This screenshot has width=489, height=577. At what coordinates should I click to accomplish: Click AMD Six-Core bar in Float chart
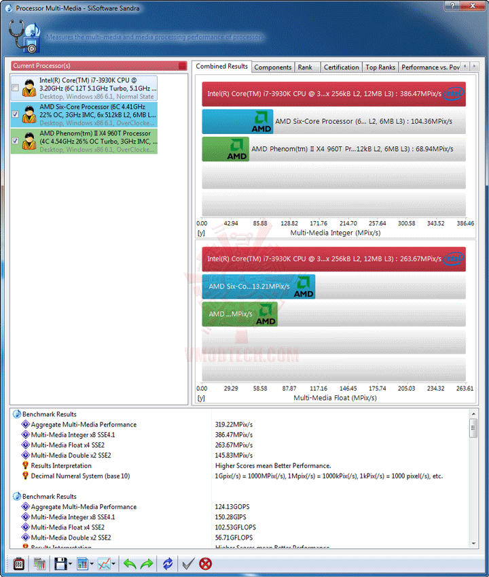pos(258,286)
